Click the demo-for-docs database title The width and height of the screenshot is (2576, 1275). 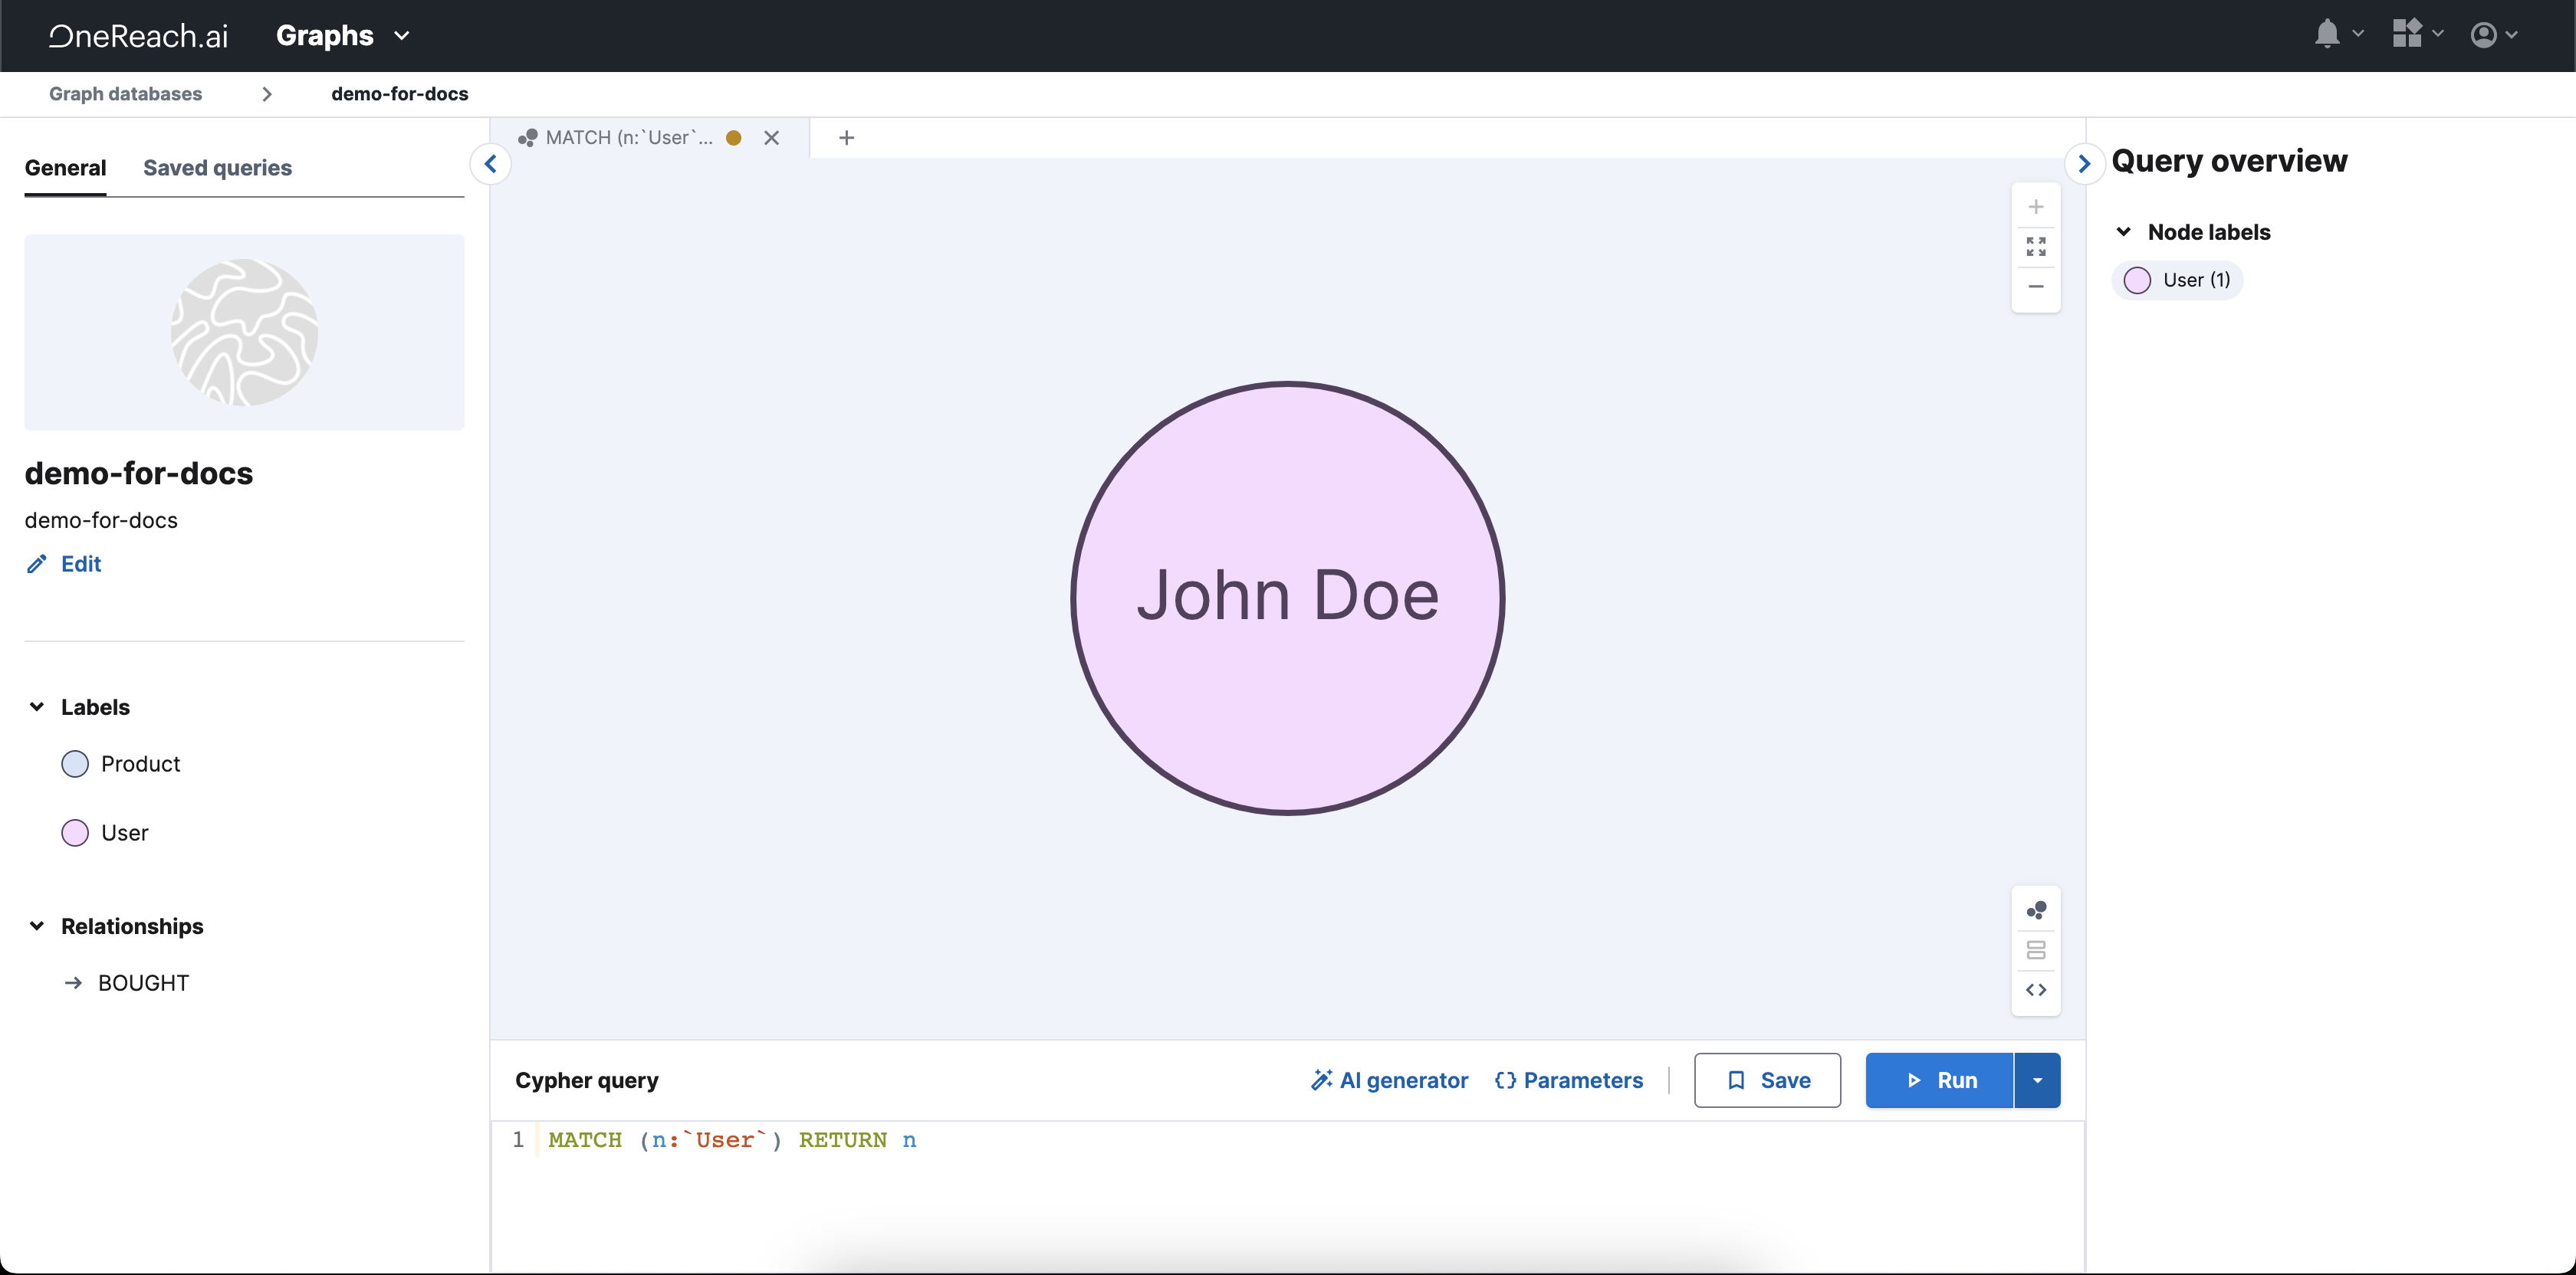coord(139,473)
